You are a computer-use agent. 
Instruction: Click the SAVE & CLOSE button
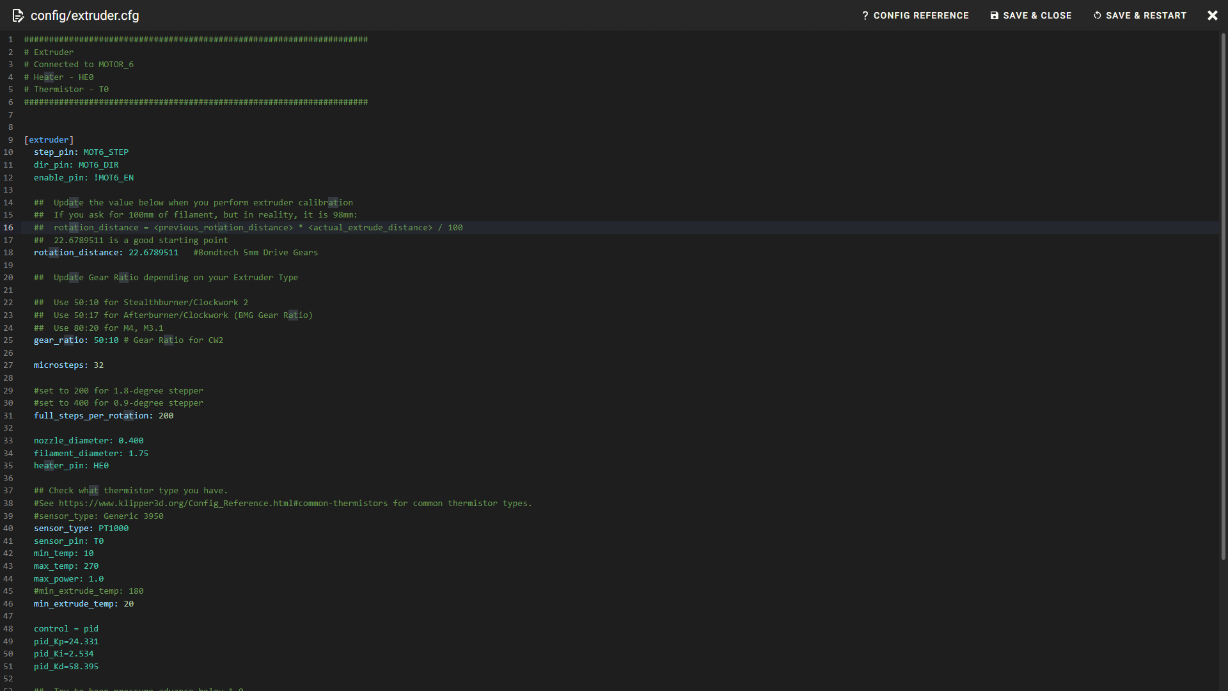click(x=1037, y=15)
